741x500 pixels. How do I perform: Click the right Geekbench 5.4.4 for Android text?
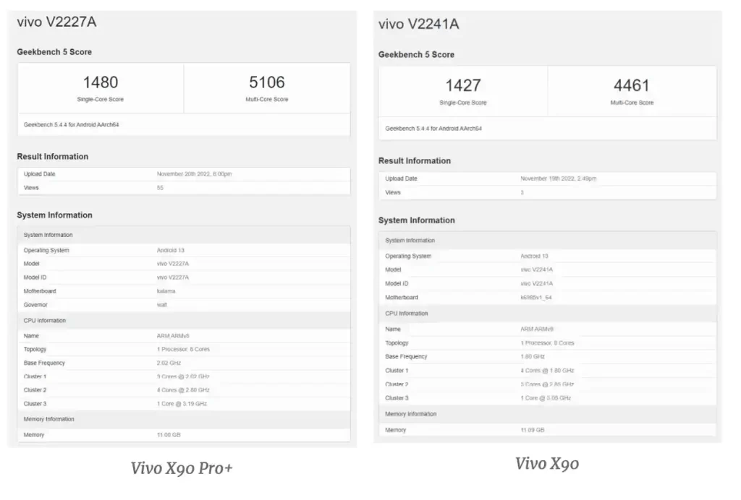click(x=433, y=129)
